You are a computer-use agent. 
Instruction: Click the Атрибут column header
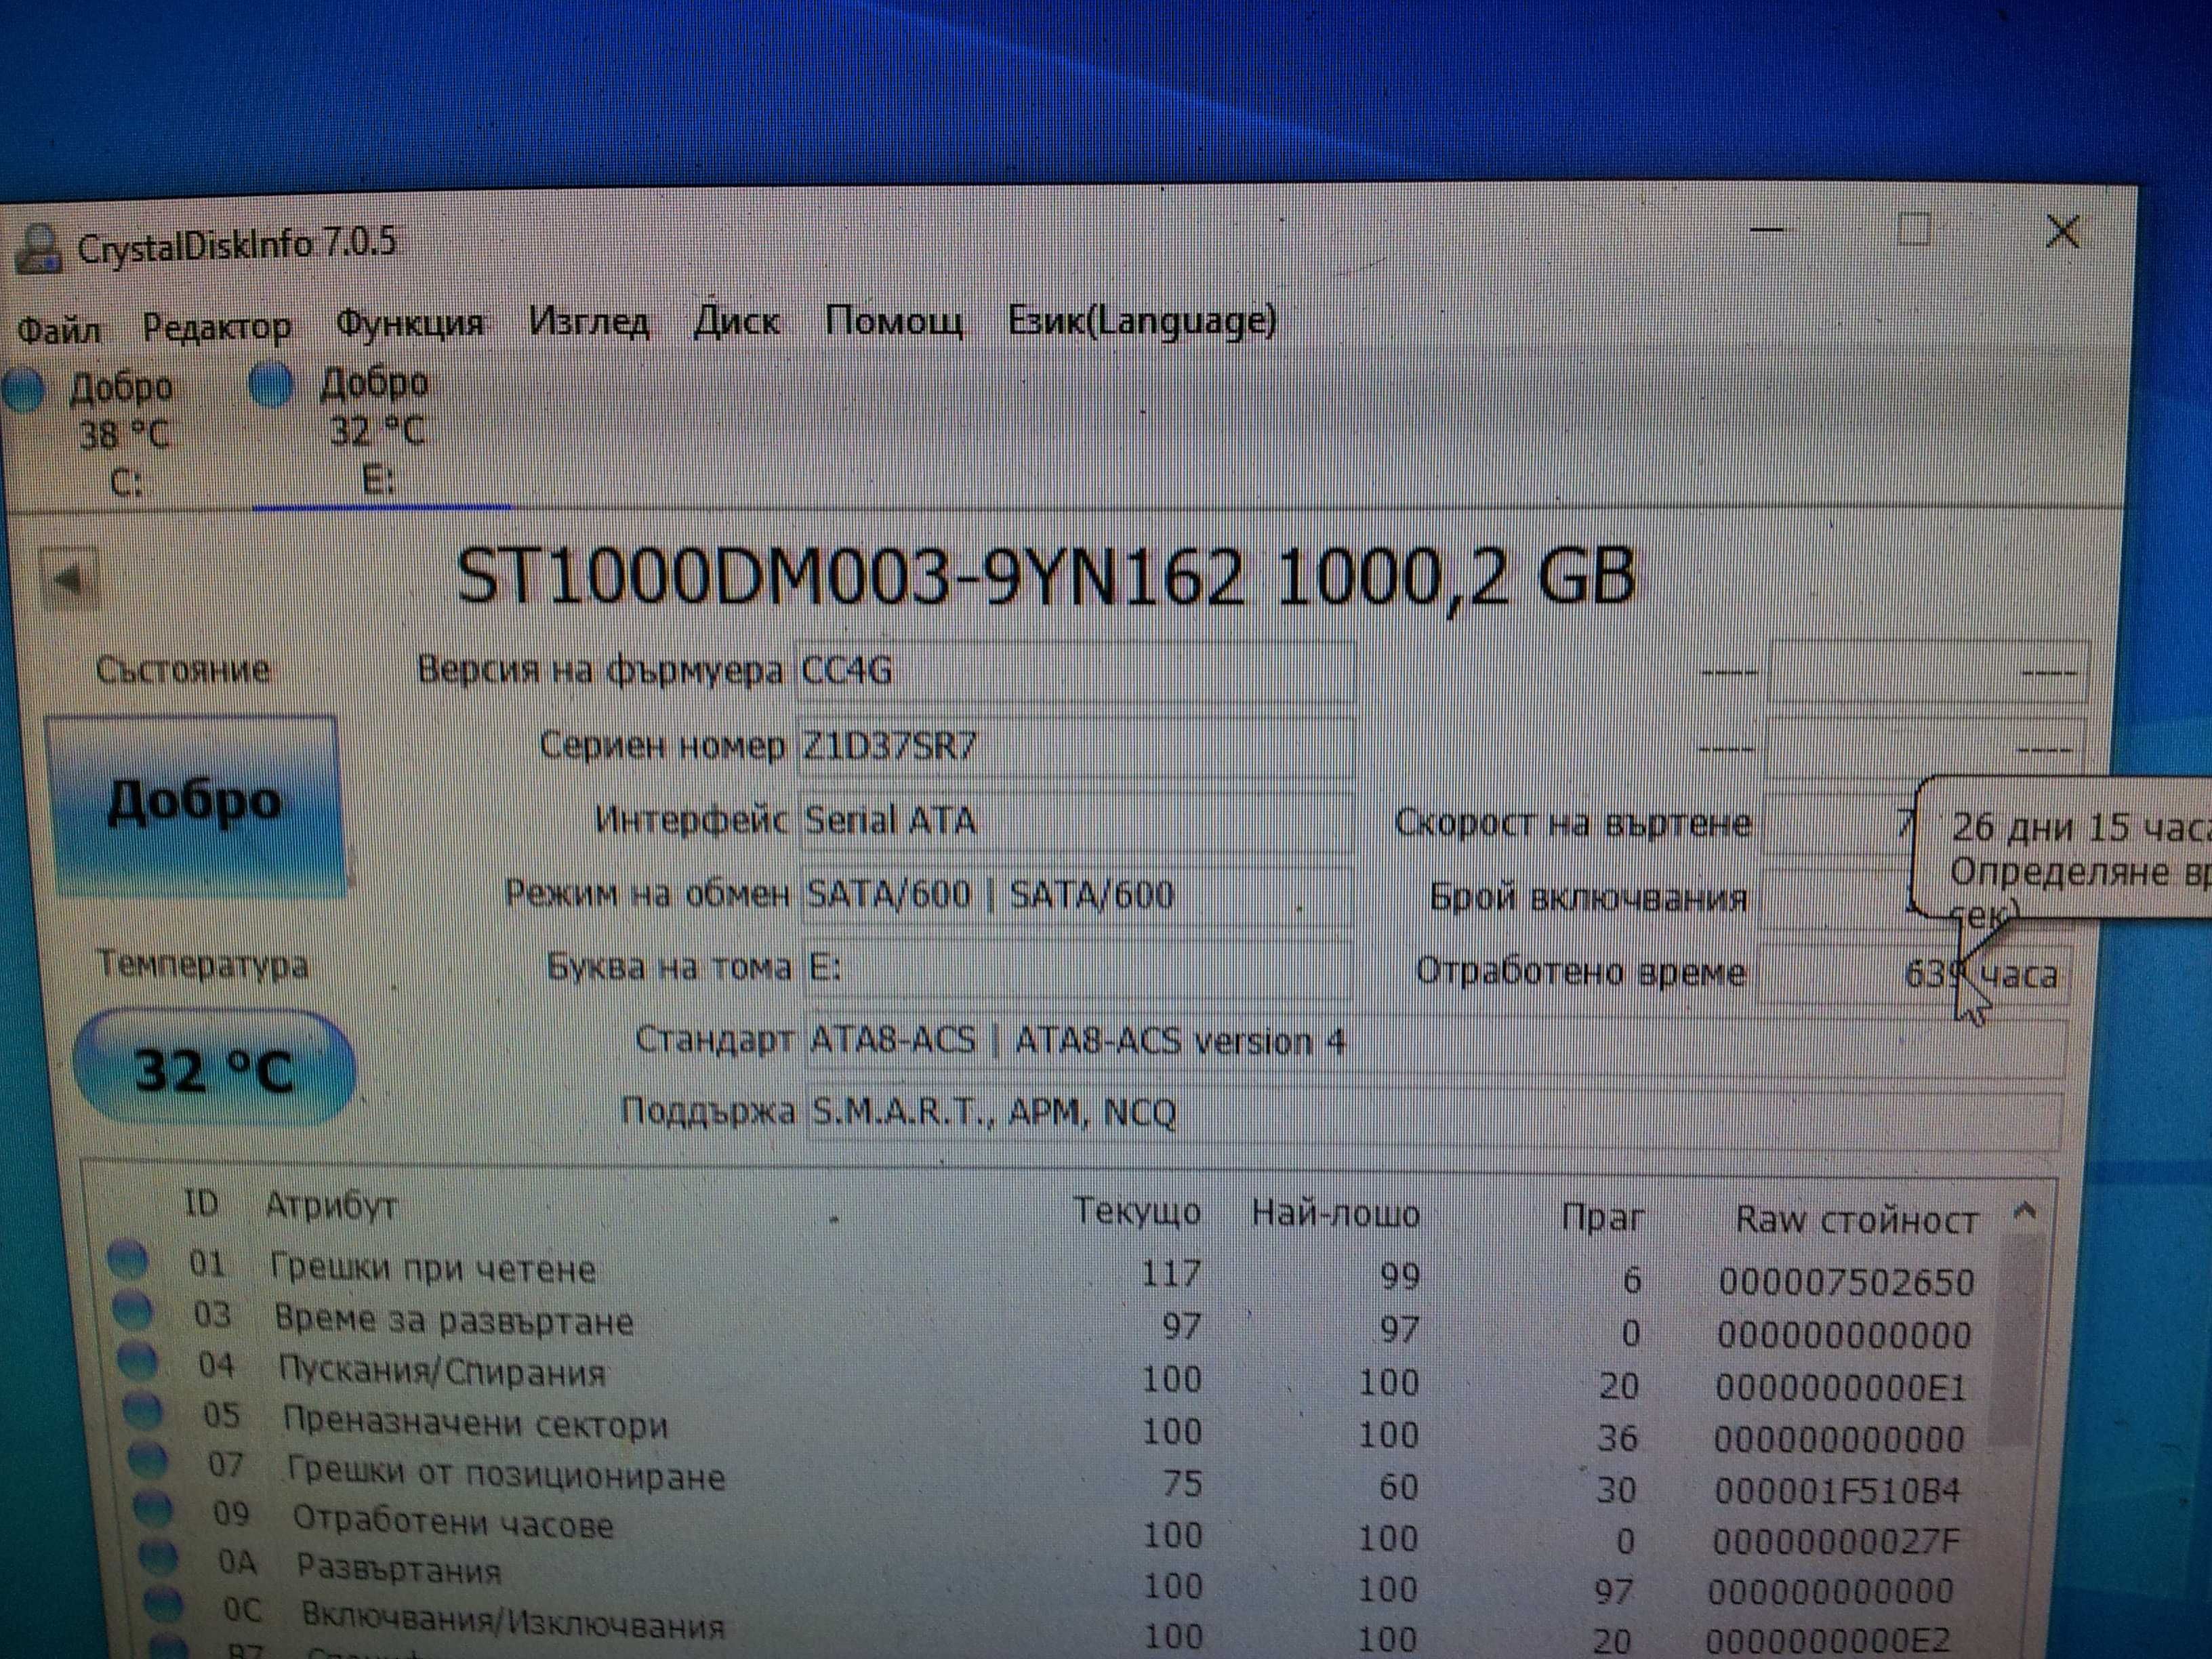click(x=331, y=1206)
